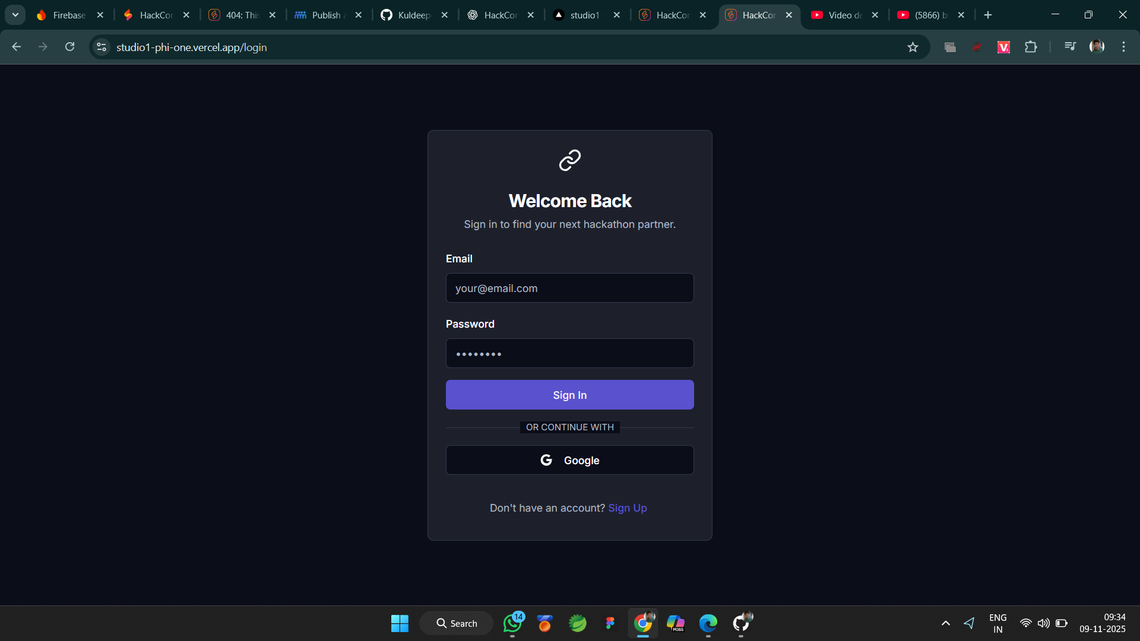Open Google Chrome taskbar icon
The image size is (1140, 641).
click(x=642, y=623)
